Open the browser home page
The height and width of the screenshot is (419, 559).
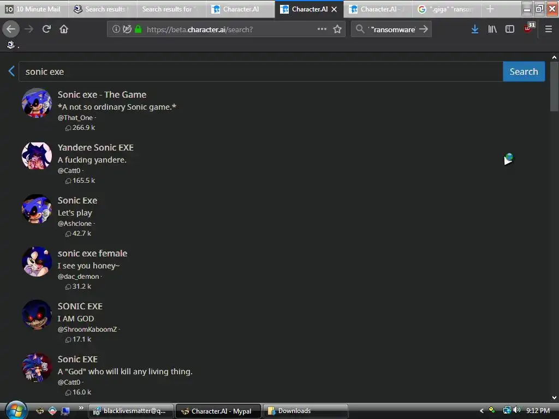(x=64, y=29)
